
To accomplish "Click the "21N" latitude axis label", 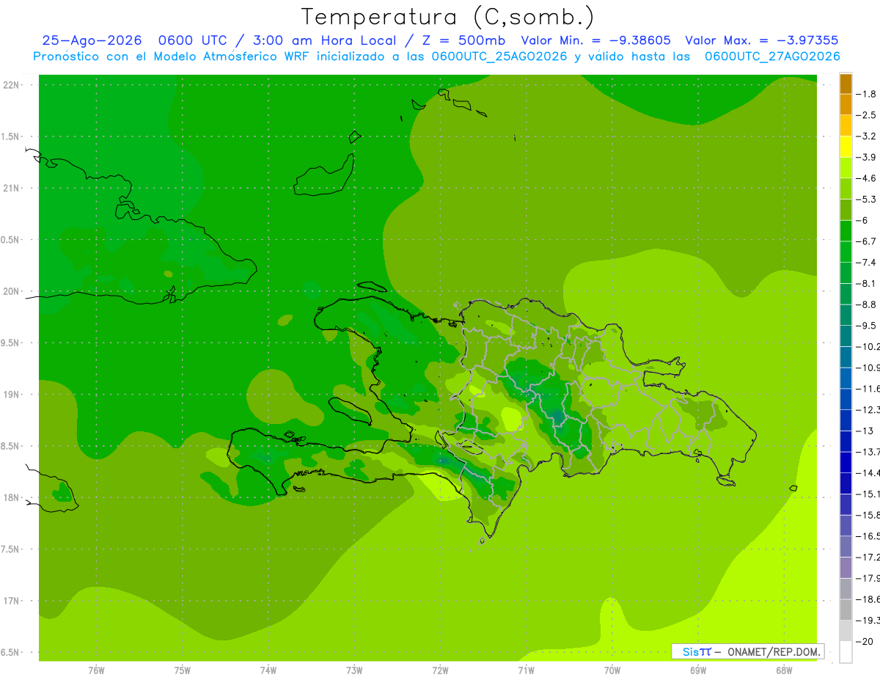I will 12,188.
